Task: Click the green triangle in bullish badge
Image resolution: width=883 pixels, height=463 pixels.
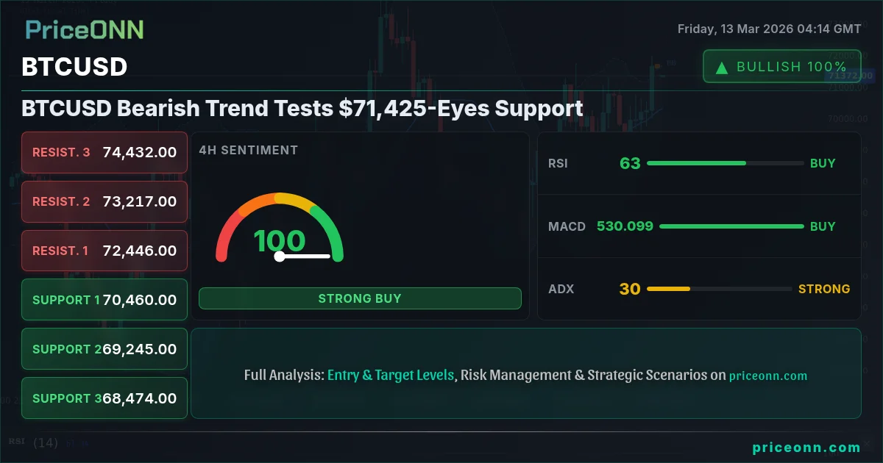Action: point(722,68)
